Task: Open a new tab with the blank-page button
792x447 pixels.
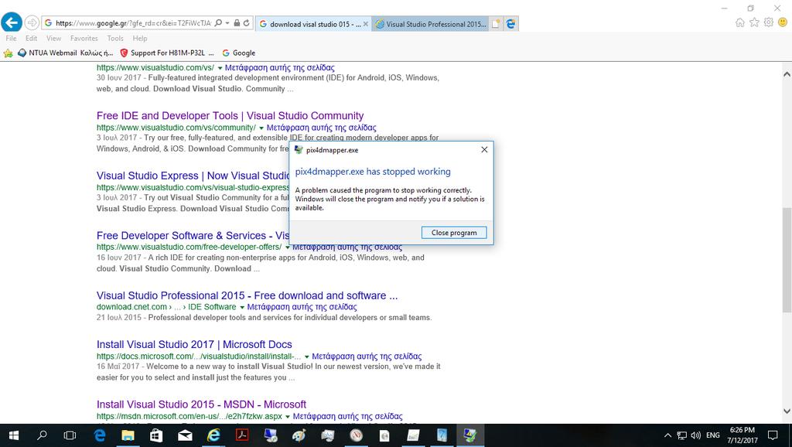Action: (496, 24)
